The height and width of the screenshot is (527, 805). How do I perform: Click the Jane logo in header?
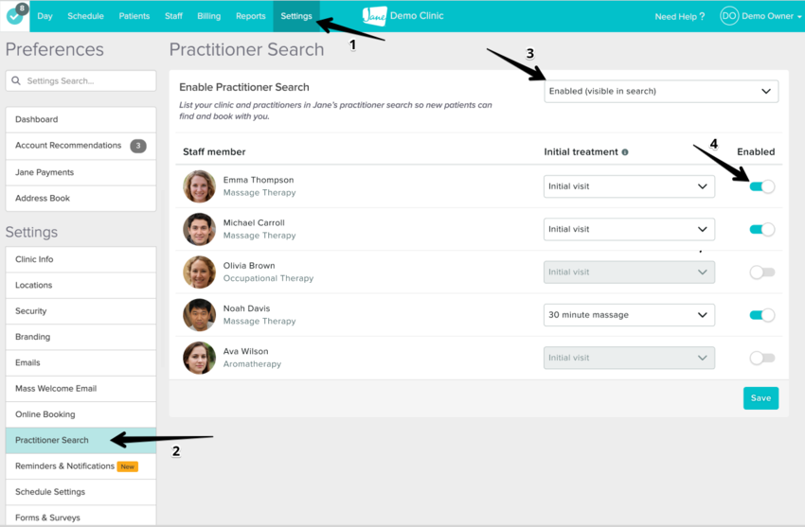[x=375, y=16]
